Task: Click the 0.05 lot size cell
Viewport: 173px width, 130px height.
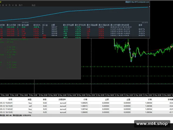Action: pos(45,112)
